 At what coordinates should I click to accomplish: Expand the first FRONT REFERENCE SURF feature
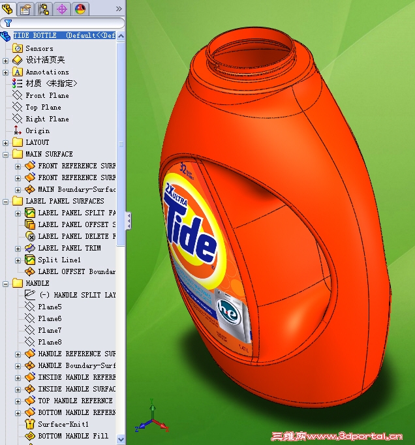[x=18, y=166]
